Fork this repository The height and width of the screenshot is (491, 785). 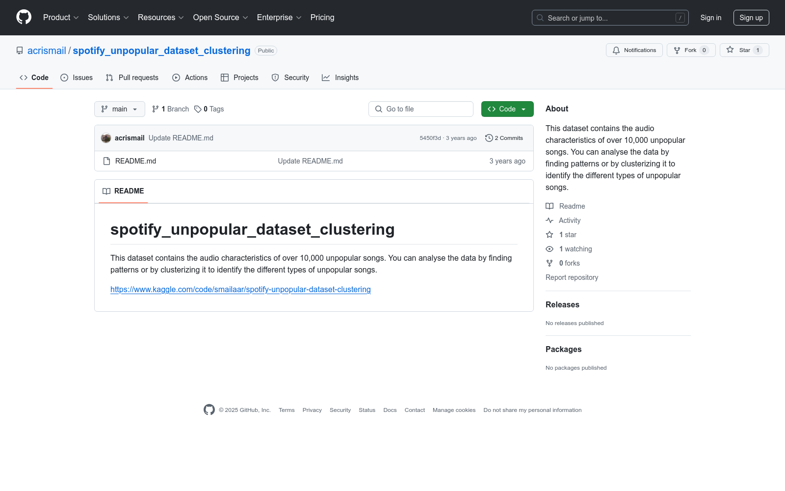click(691, 50)
